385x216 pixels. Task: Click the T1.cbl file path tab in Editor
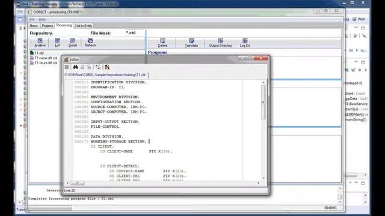(x=105, y=75)
